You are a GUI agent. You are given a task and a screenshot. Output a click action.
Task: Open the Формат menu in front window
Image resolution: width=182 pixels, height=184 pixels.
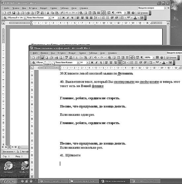coord(72,53)
